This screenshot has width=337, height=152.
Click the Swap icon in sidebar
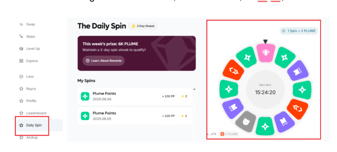point(21,24)
